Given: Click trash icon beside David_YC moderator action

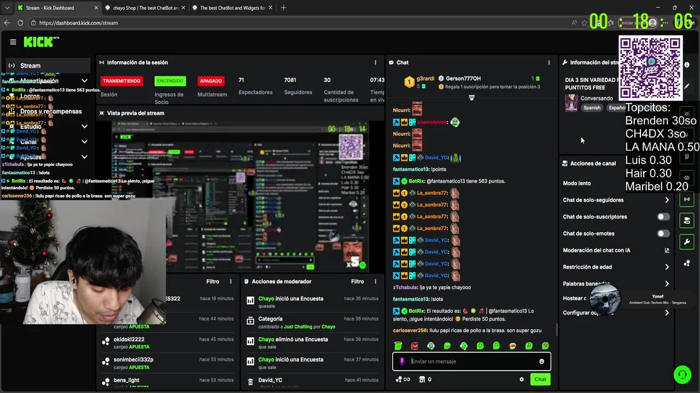Looking at the screenshot, I should point(250,382).
